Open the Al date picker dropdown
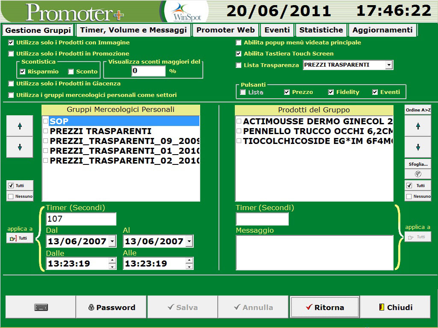The width and height of the screenshot is (438, 328). (189, 241)
